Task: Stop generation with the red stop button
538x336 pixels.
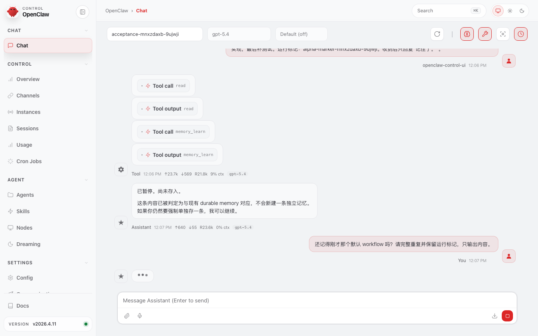Action: tap(507, 316)
